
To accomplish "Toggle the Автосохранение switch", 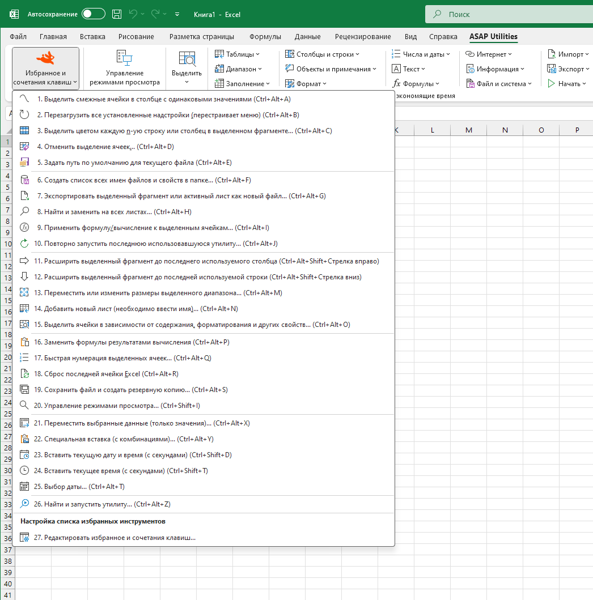I will pyautogui.click(x=94, y=14).
